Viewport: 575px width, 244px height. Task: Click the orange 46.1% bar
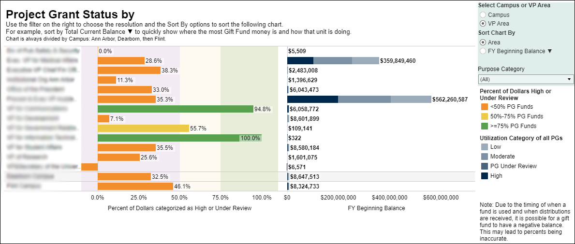[x=135, y=186]
